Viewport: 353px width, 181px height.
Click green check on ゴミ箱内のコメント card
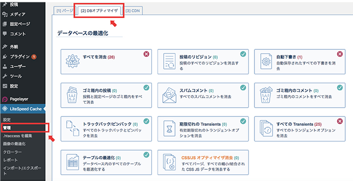pos(340,88)
